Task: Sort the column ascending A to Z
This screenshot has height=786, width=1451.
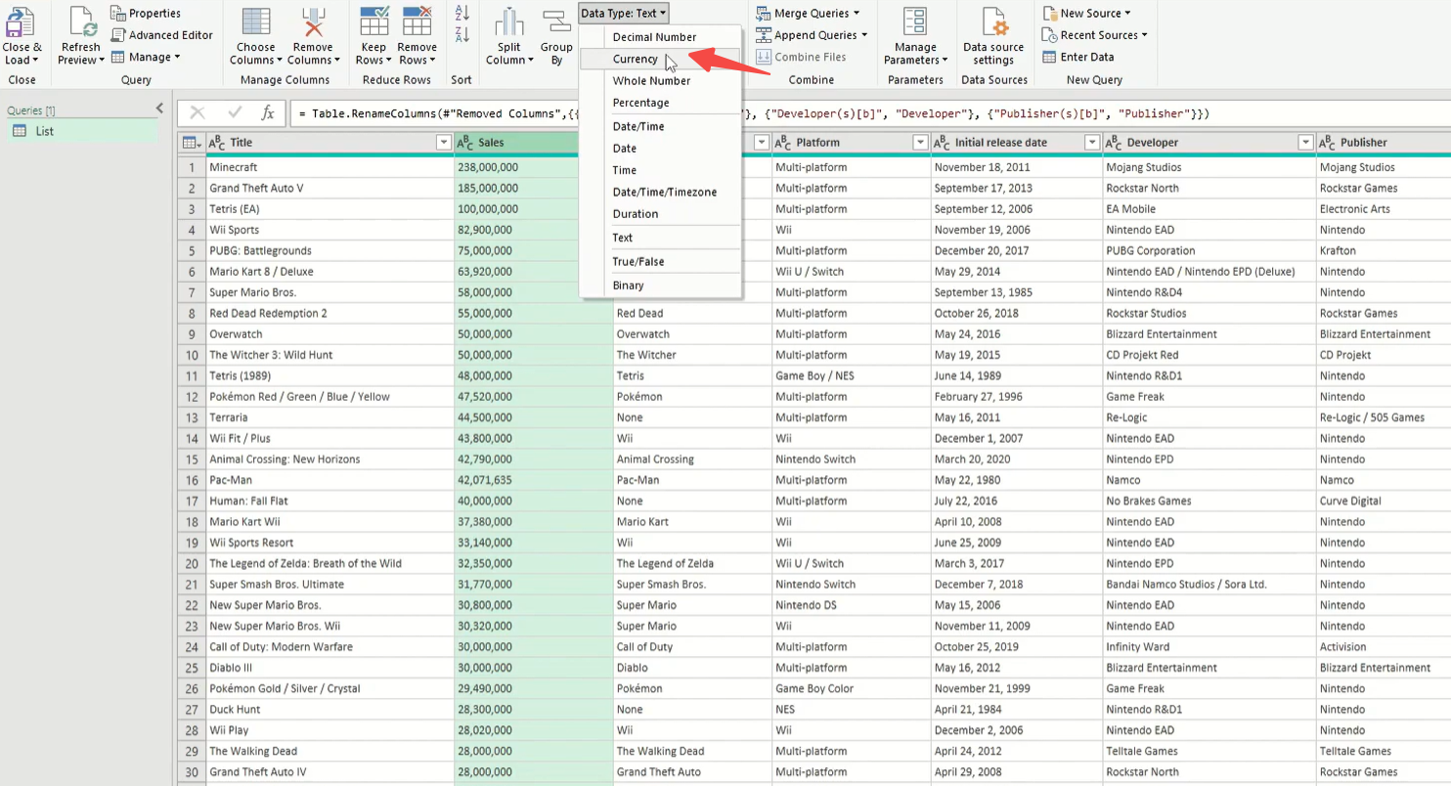Action: tap(462, 13)
